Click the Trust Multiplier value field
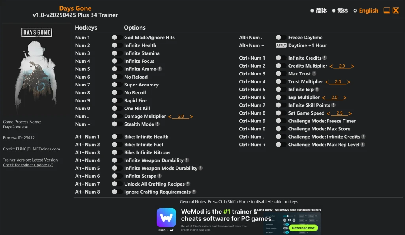The image size is (405, 235). [x=338, y=82]
